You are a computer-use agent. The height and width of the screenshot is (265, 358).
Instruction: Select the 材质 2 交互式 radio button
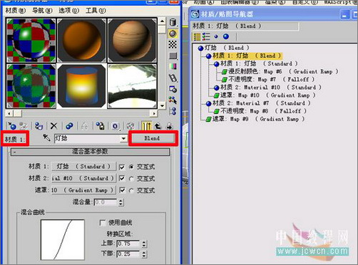[131, 179]
